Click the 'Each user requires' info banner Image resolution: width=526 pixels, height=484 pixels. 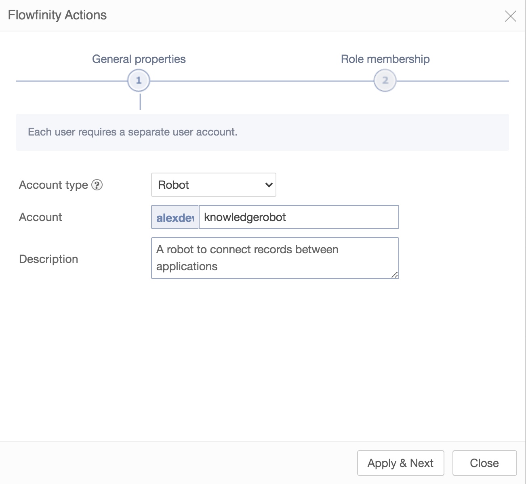[x=262, y=132]
